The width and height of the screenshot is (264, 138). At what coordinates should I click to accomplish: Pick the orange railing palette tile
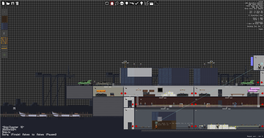click(4, 48)
